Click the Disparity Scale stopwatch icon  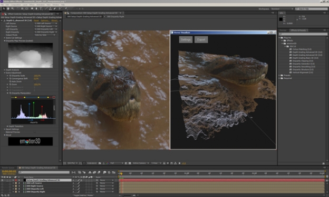click(10, 76)
